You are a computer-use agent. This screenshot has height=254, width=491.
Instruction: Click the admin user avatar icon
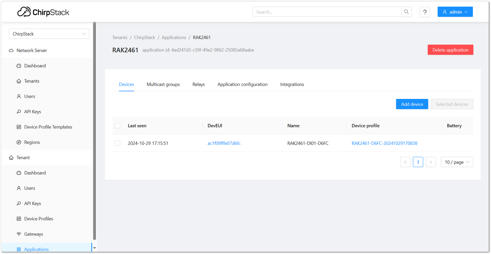coord(445,12)
